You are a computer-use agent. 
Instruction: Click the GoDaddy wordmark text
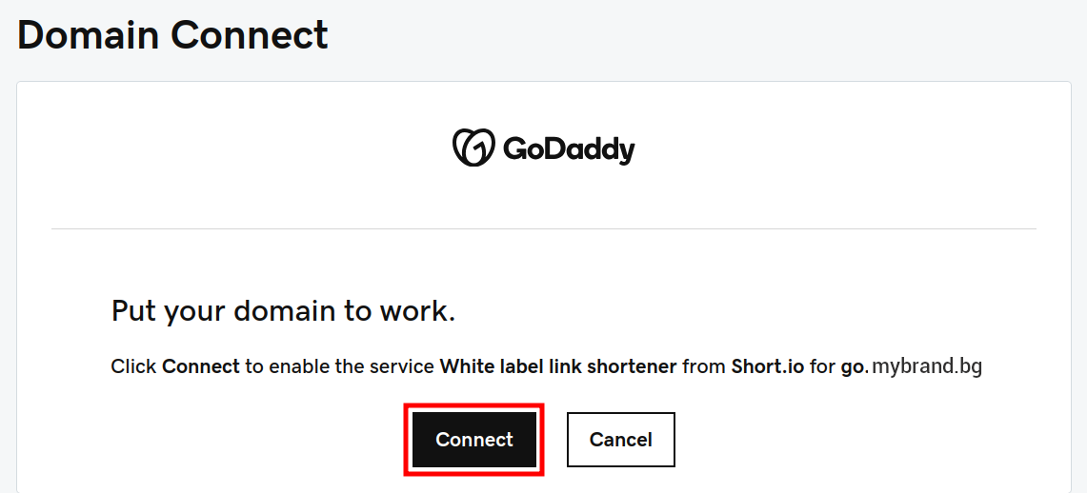[x=568, y=149]
